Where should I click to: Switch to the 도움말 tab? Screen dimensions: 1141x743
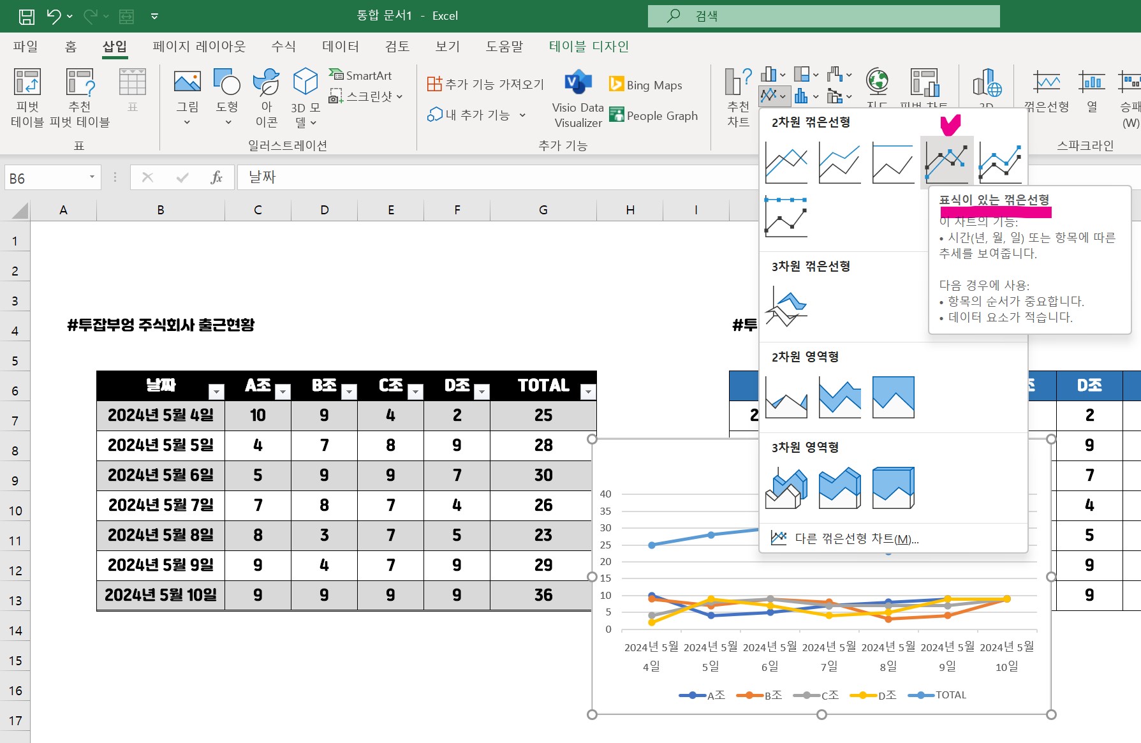(504, 47)
